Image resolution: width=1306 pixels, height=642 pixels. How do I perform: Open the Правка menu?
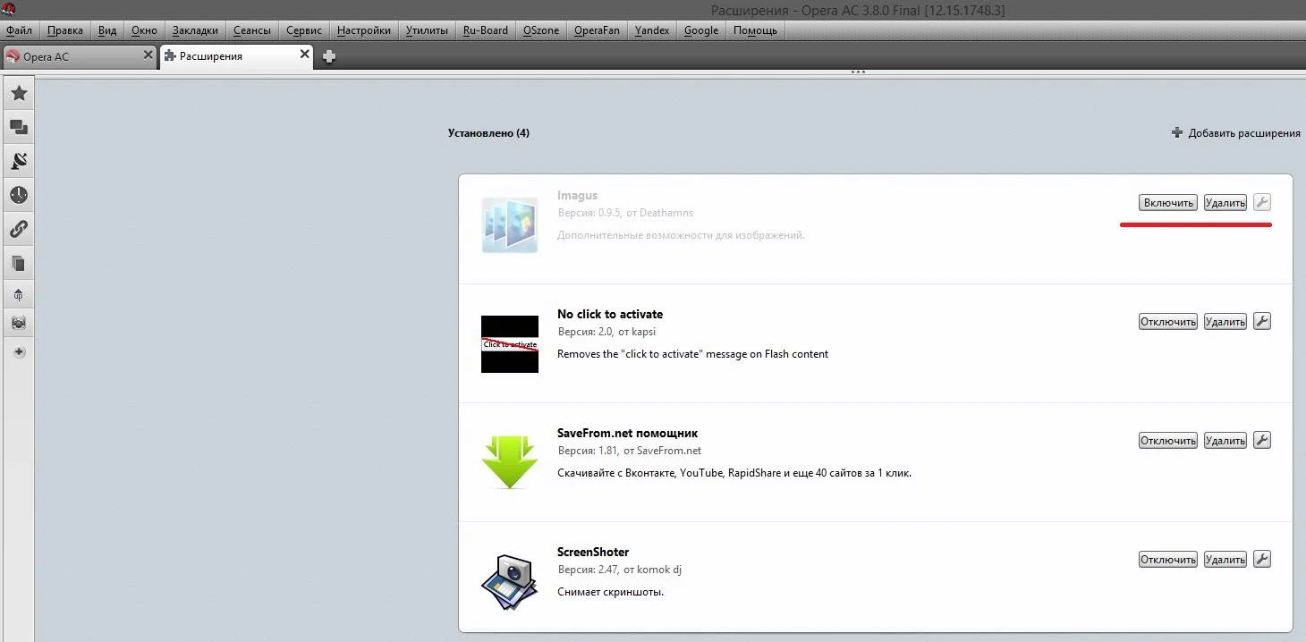[x=65, y=30]
